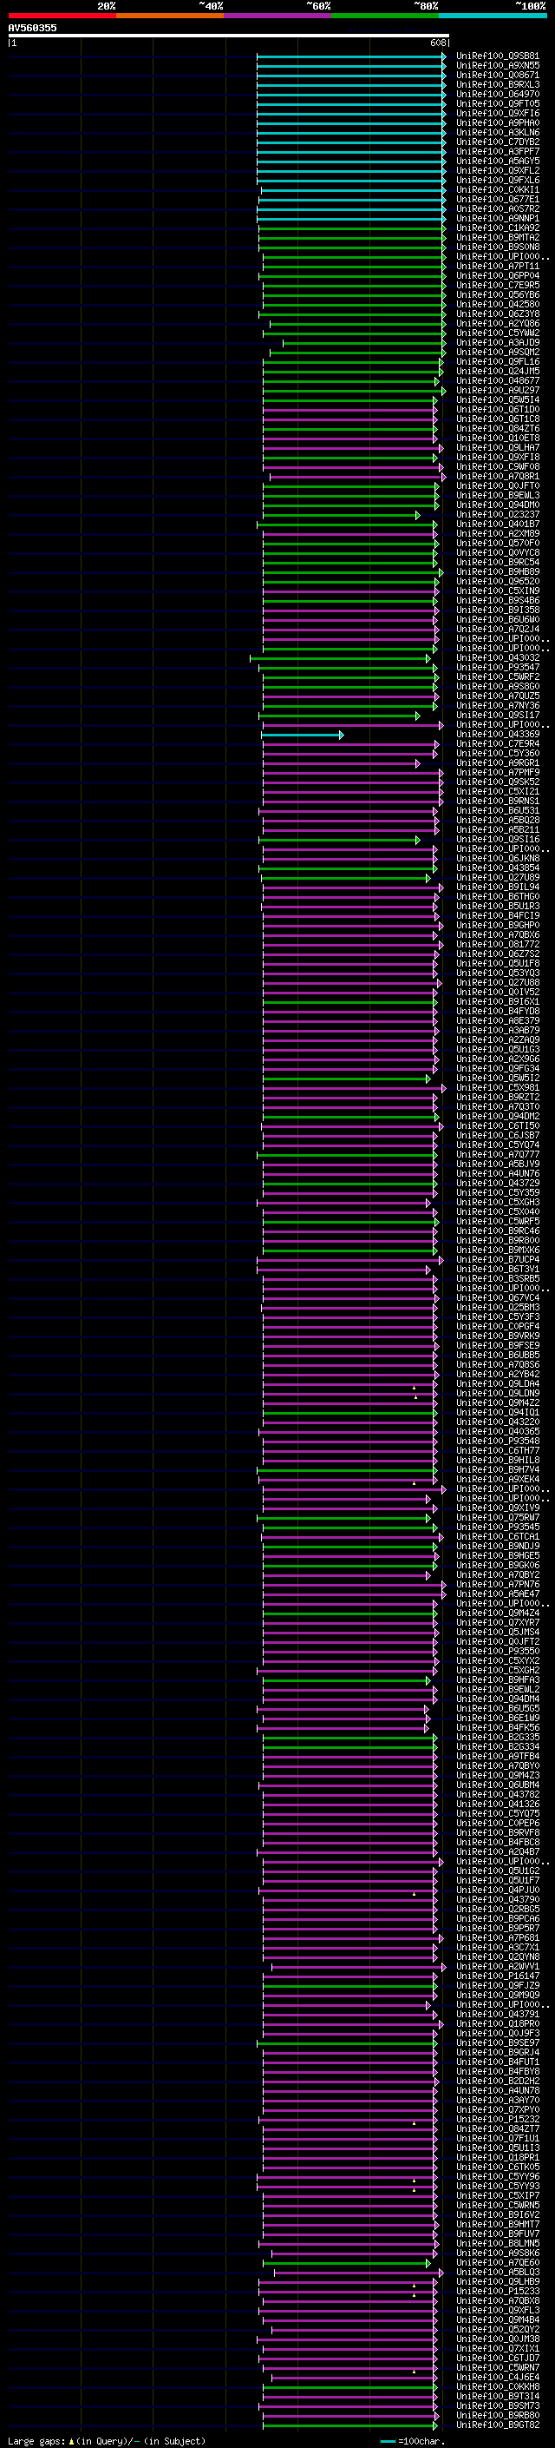Select the UniRef100_O64970 entry
Viewport: 555px width, 2448px height.
[x=497, y=95]
